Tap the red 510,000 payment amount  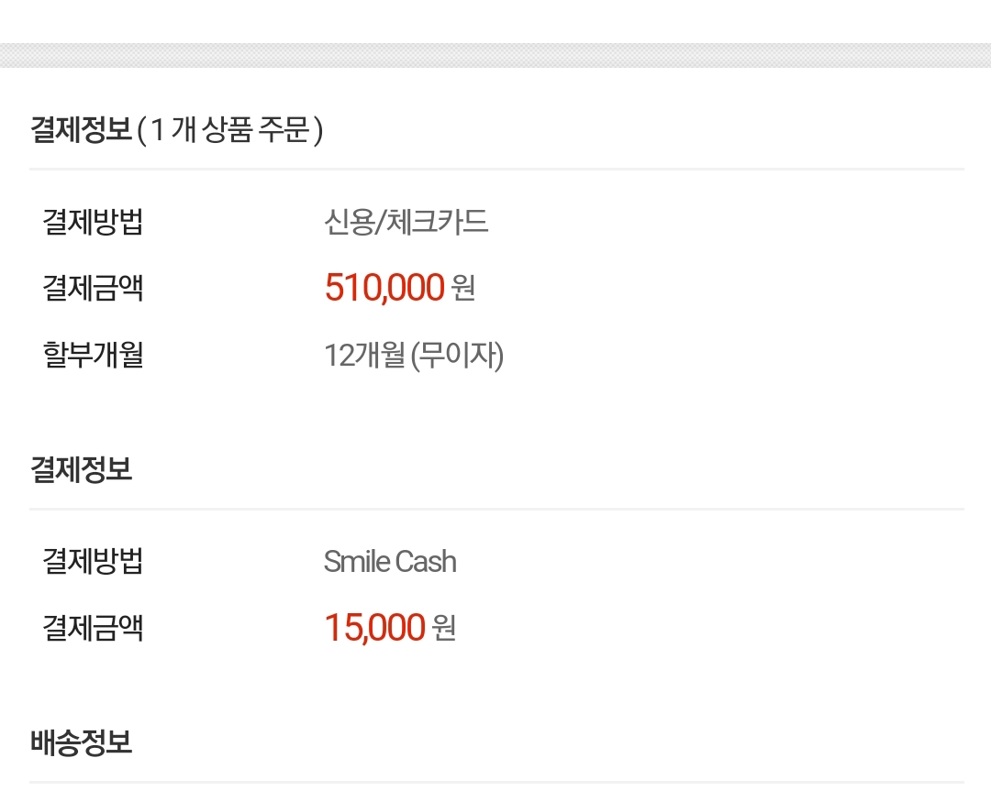click(x=384, y=288)
